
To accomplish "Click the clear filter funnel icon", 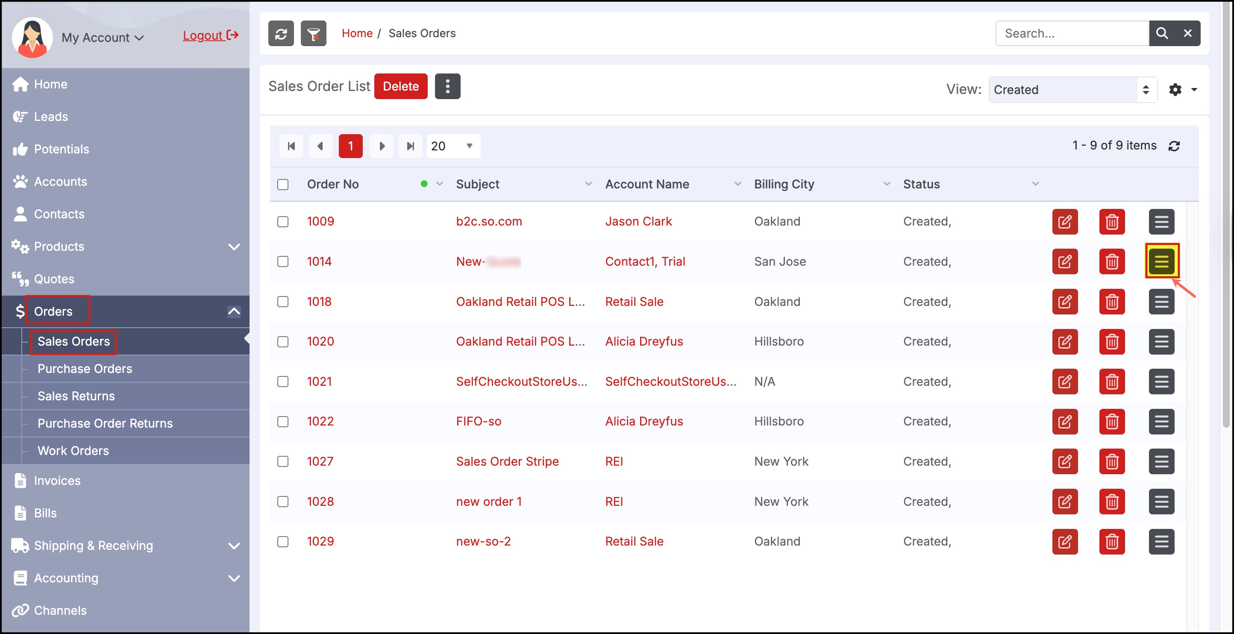I will tap(313, 33).
